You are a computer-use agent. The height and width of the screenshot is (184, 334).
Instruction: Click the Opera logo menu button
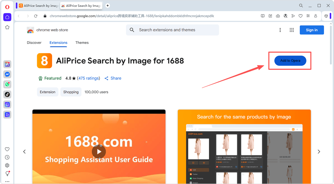7,7
